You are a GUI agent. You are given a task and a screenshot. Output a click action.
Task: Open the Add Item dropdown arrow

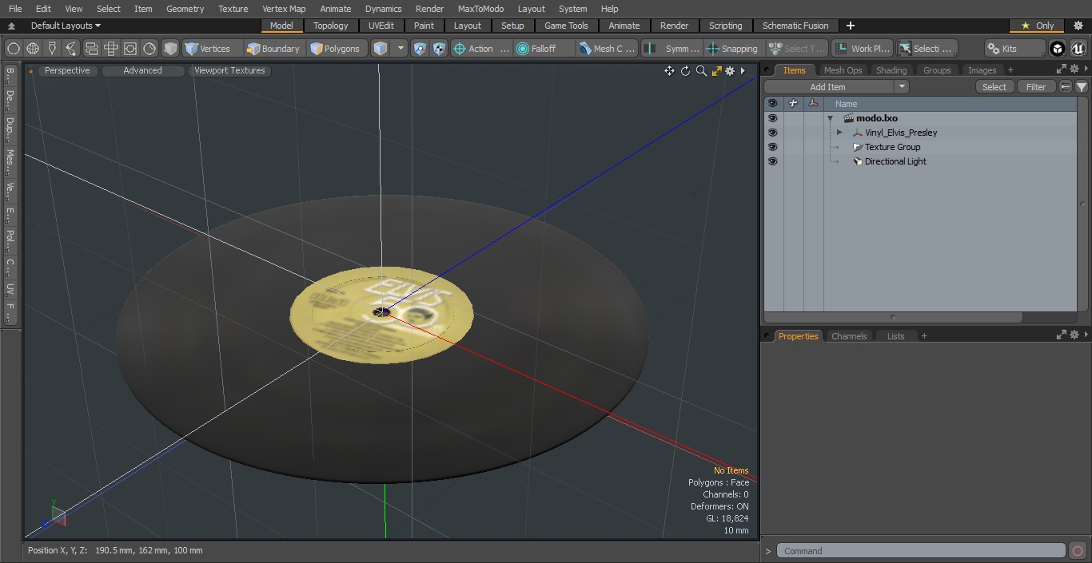coord(902,87)
